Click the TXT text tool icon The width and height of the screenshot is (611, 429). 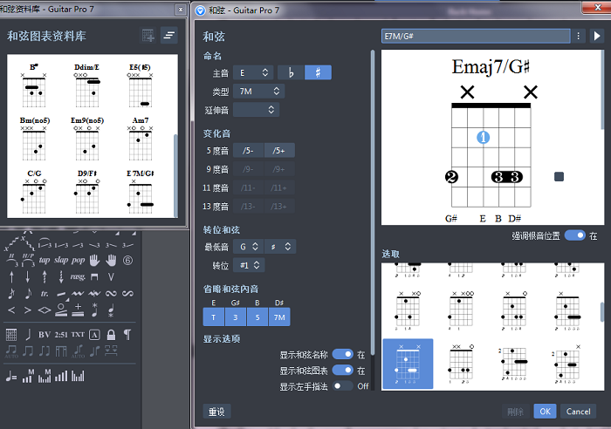click(78, 335)
